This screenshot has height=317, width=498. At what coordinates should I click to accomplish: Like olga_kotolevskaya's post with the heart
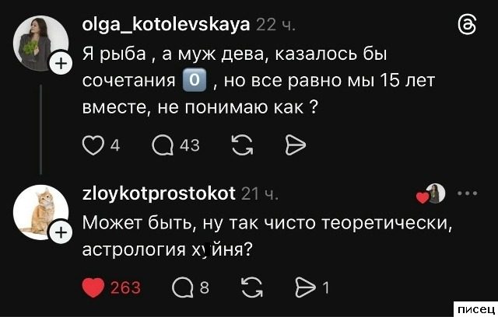point(93,145)
